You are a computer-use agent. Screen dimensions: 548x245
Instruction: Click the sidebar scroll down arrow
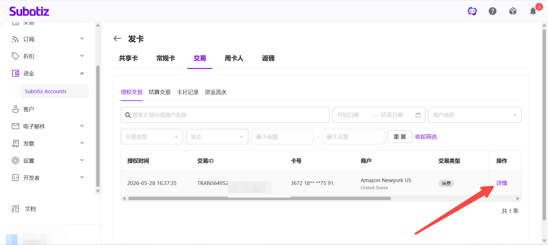click(x=98, y=191)
